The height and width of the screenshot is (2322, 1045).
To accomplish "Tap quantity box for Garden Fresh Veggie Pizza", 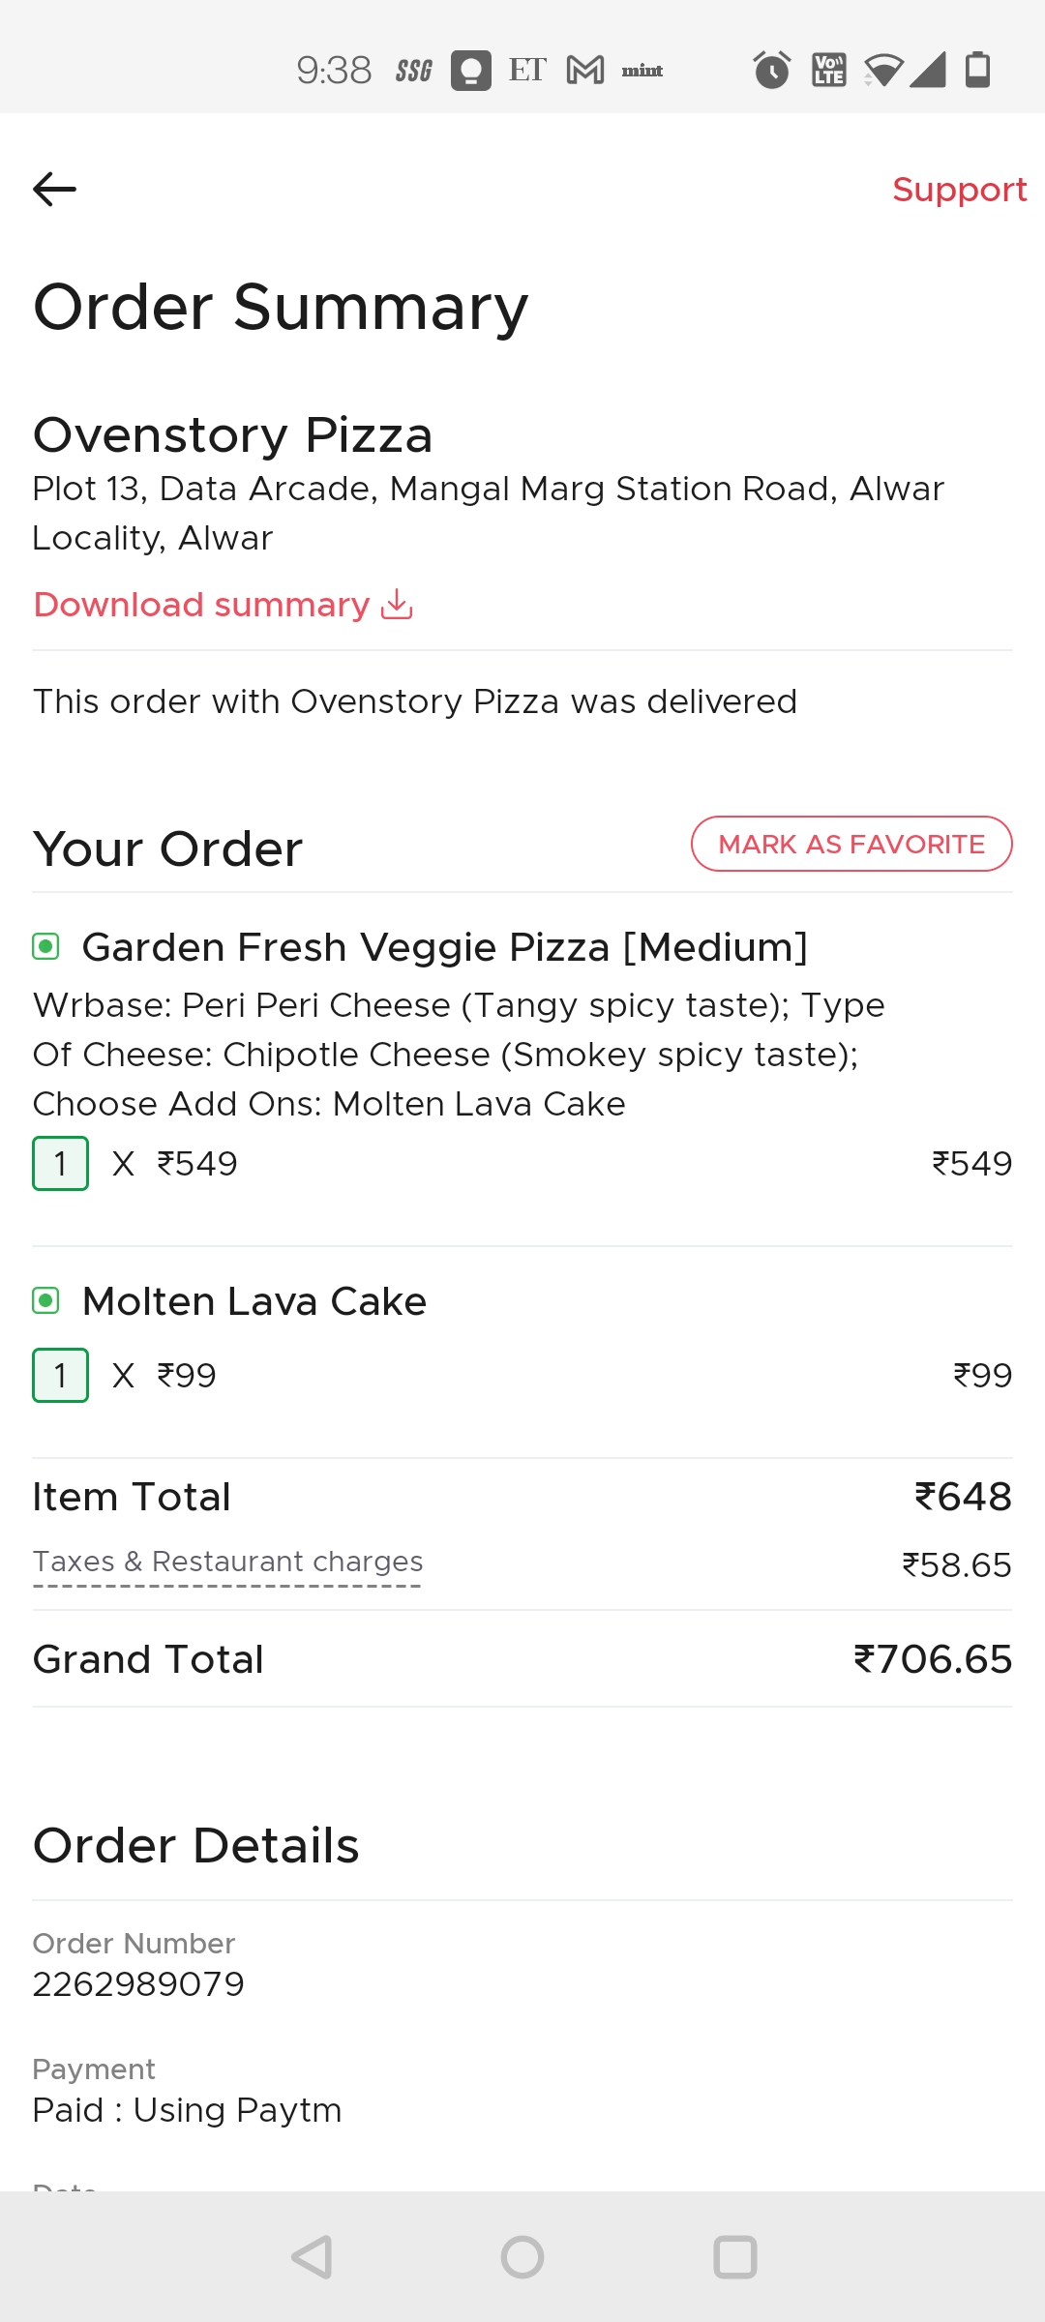I will 60,1163.
